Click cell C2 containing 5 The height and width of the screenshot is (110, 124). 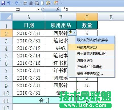pyautogui.click(x=87, y=33)
